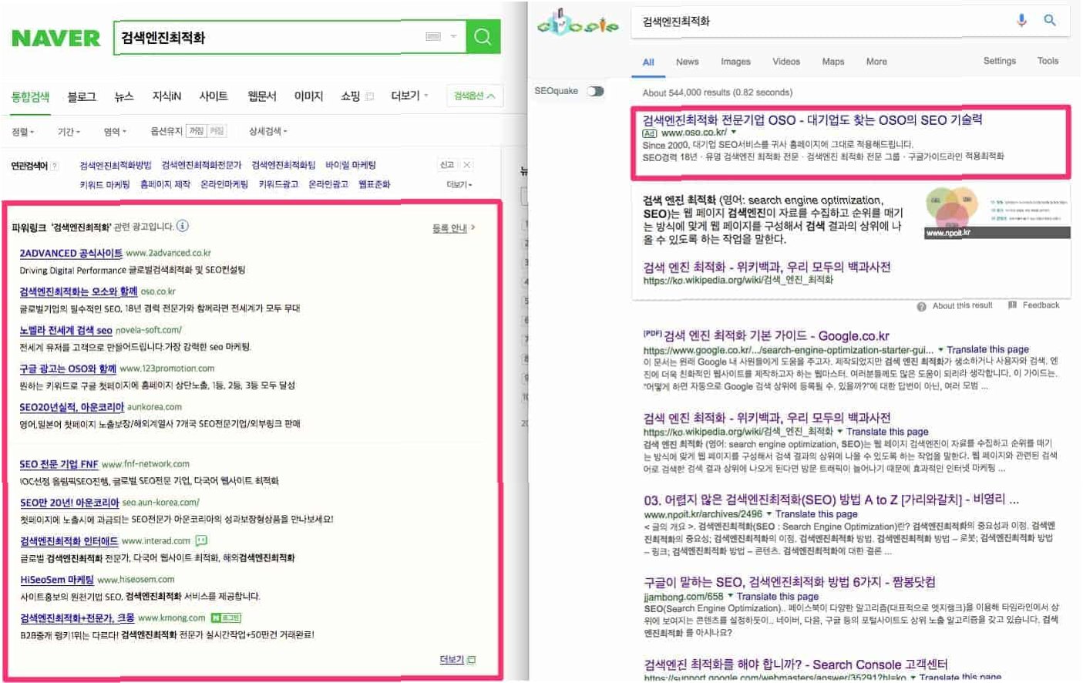Select the 지식iN tab
Screen dimensions: 1083x683
click(166, 96)
